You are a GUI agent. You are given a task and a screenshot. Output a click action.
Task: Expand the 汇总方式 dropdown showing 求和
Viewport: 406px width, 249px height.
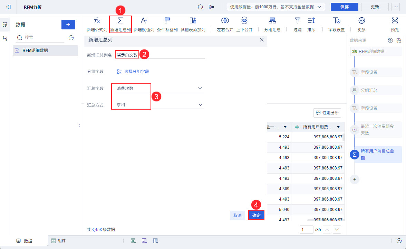(159, 104)
